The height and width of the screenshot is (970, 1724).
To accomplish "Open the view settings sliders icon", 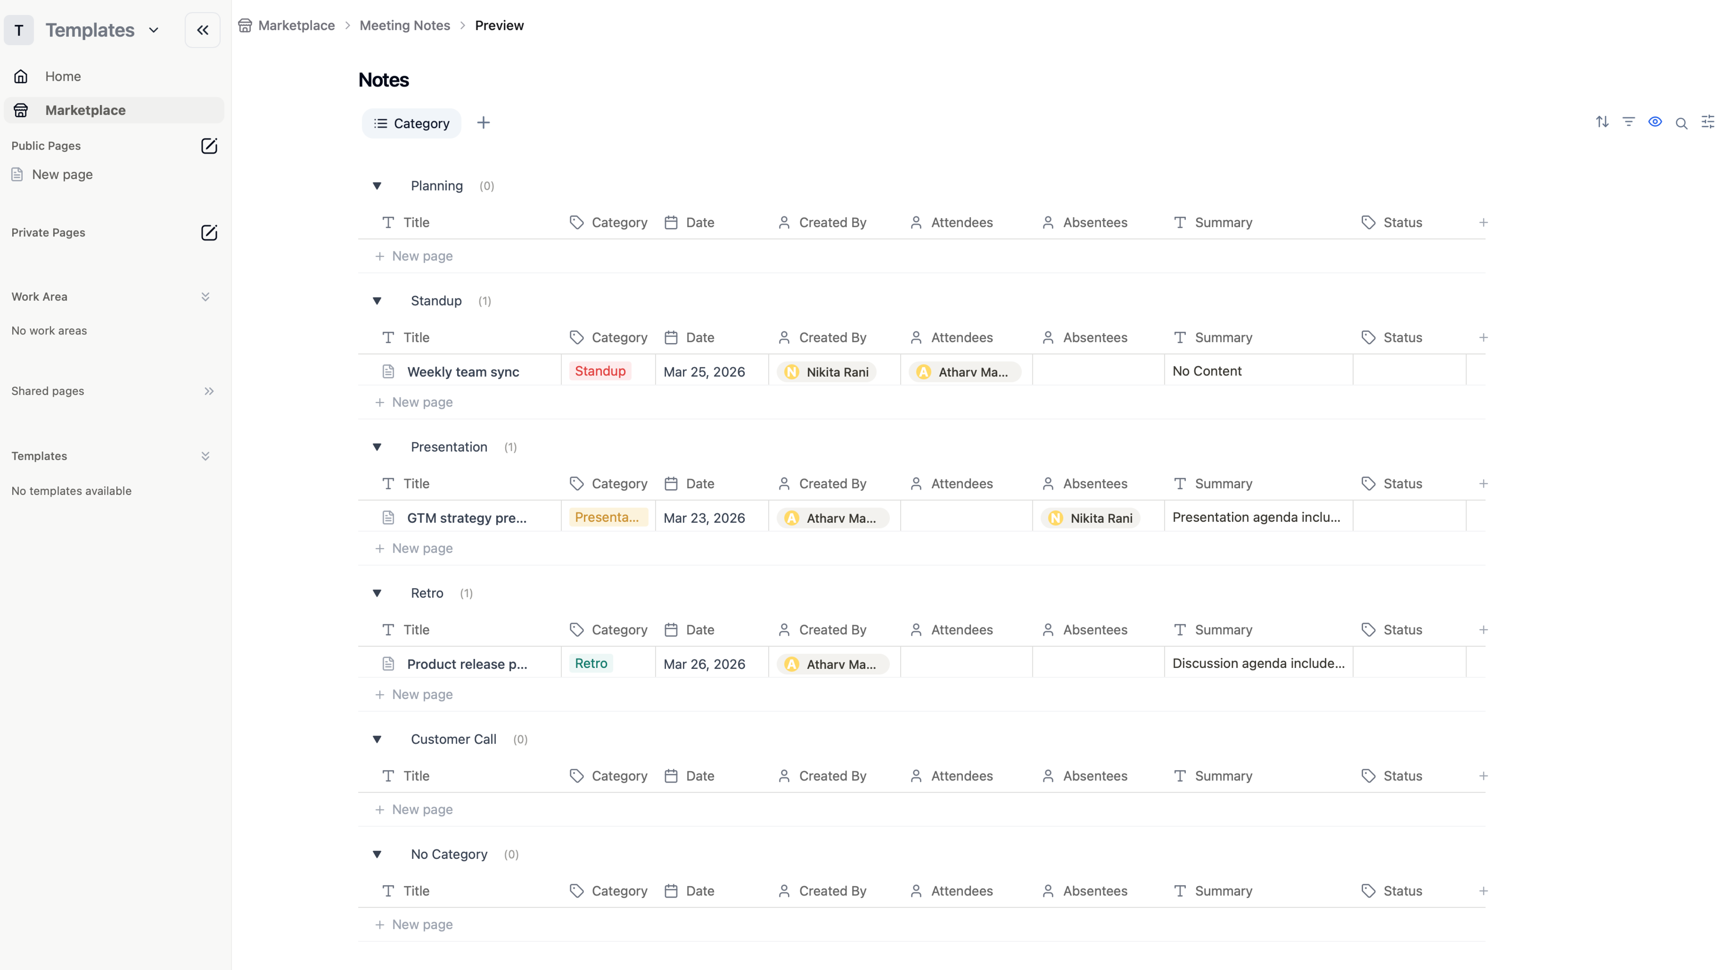I will 1707,122.
